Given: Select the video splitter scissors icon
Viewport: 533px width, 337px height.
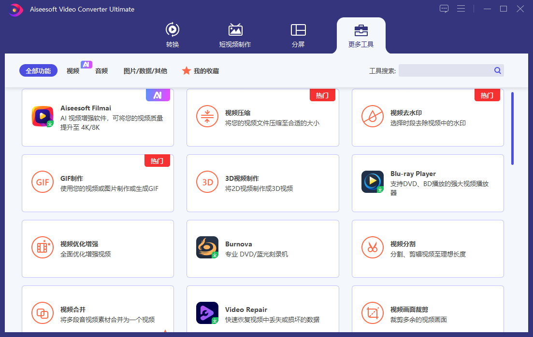Looking at the screenshot, I should pyautogui.click(x=372, y=248).
